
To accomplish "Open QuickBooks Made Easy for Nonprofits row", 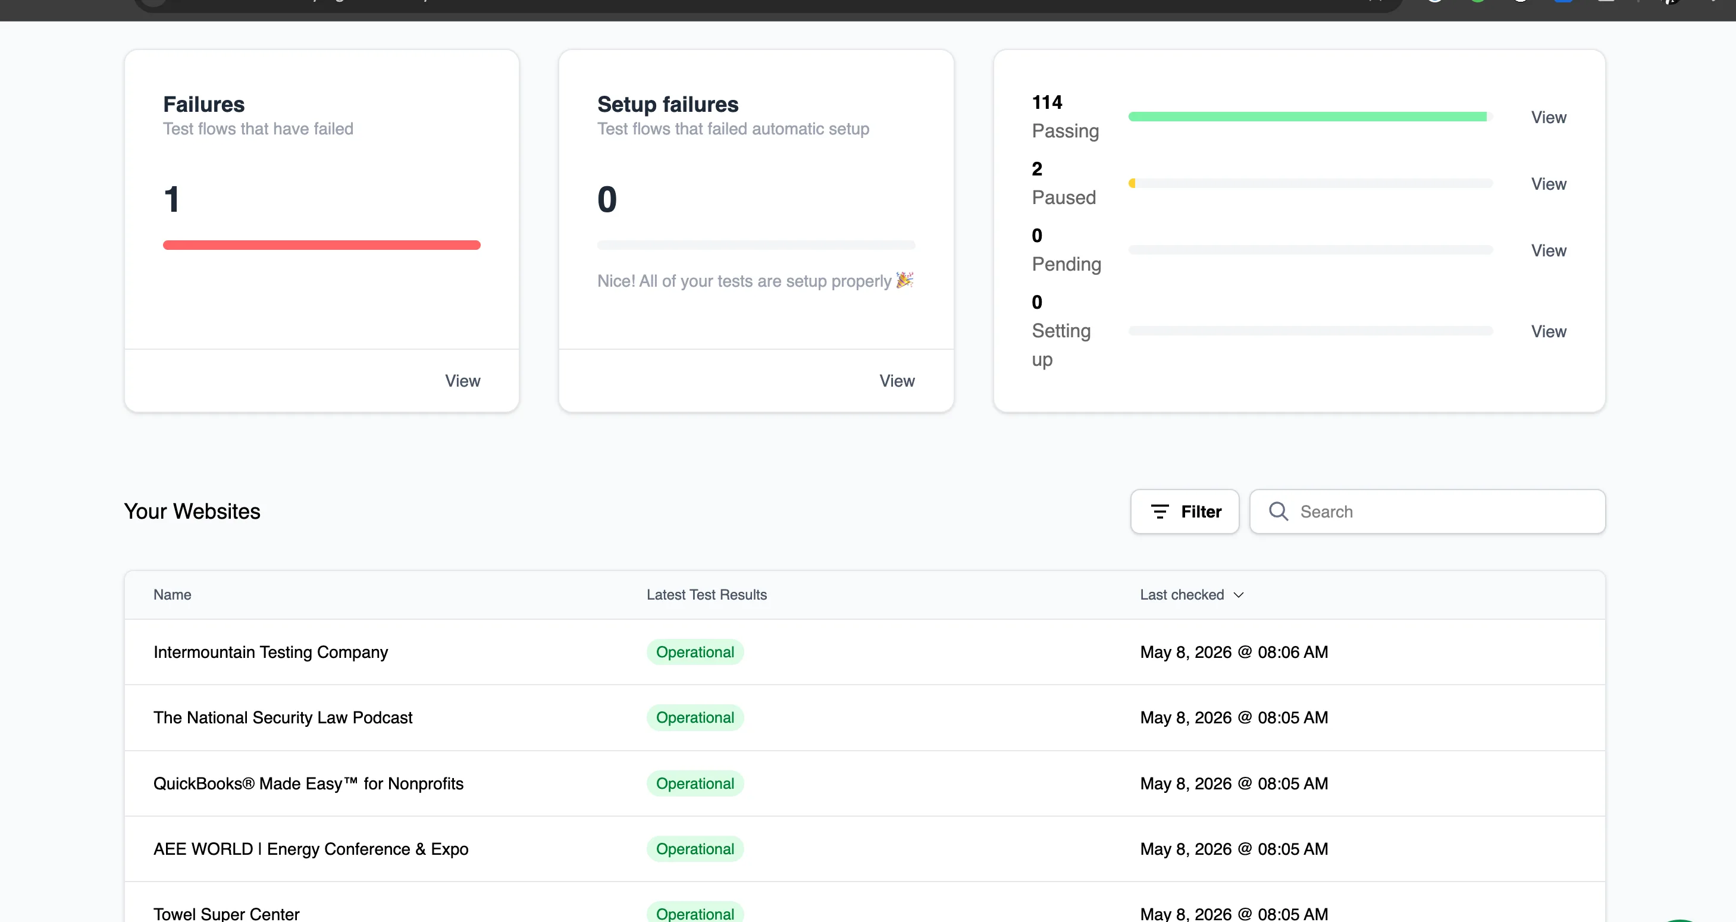I will 864,784.
